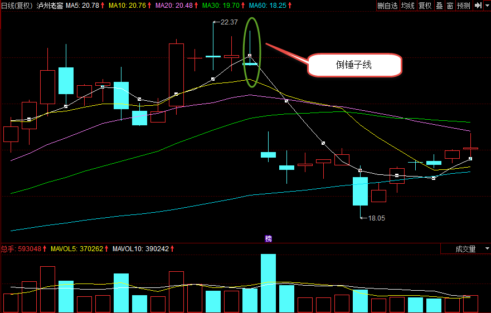Viewport: 491px width, 313px height.
Task: Open the 成交量 indicator dropdown
Action: click(x=465, y=249)
